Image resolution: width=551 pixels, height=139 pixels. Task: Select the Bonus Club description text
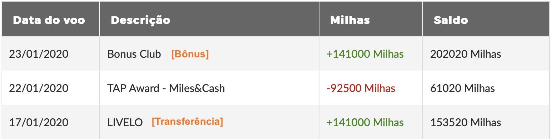(x=134, y=54)
